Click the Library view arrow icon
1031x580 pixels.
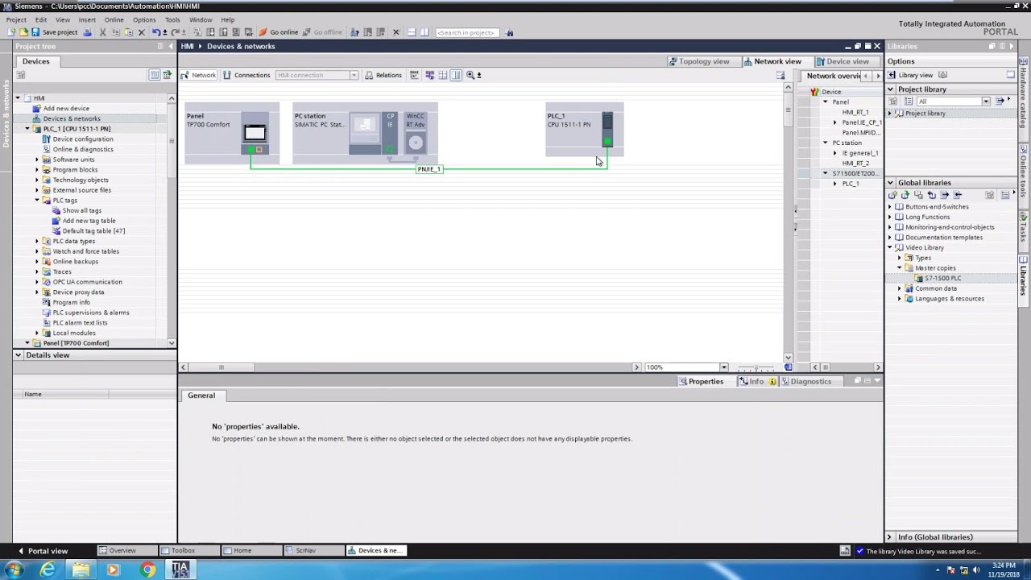892,75
